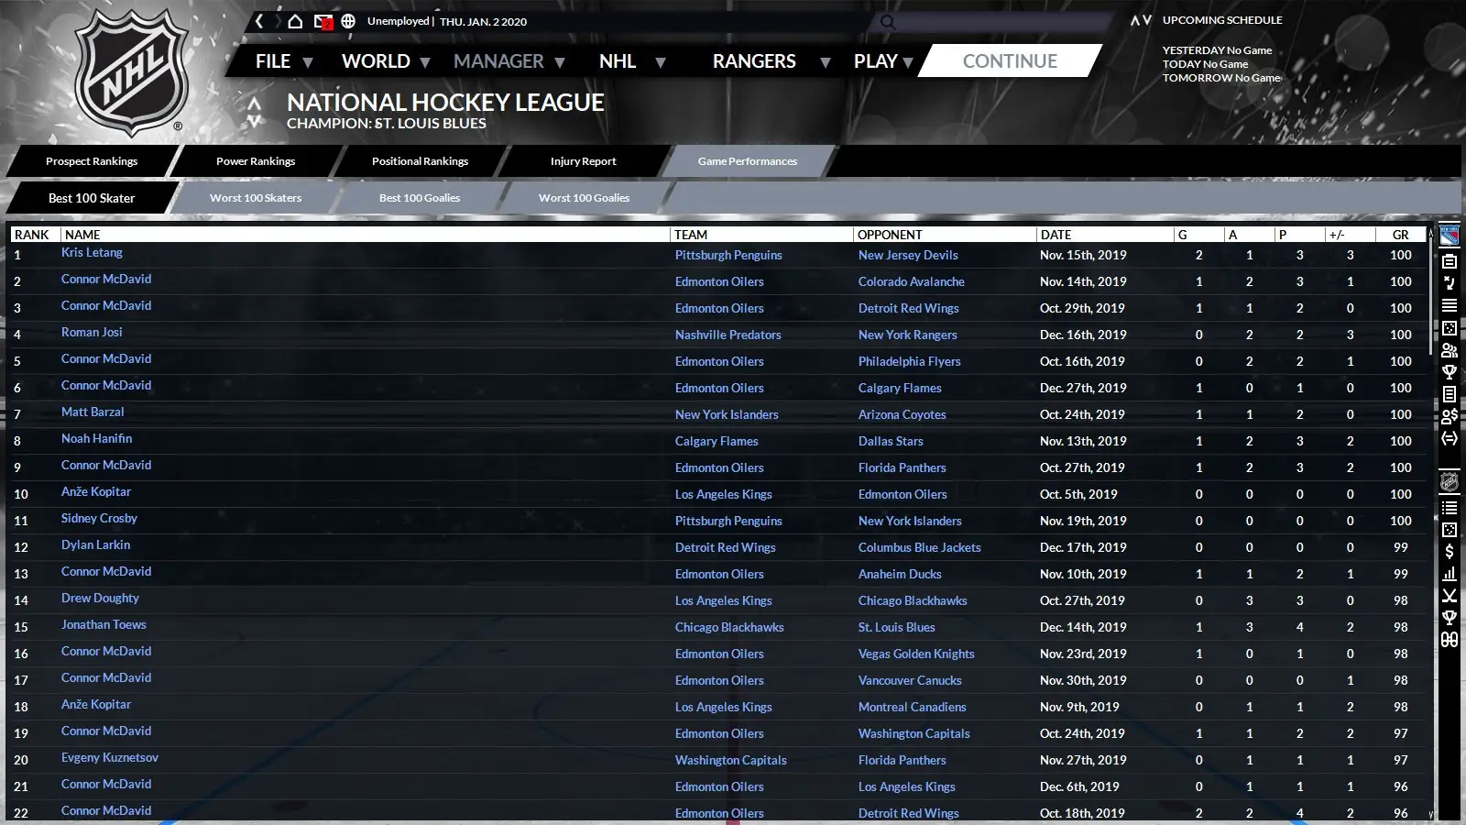Open the Rangers tactics icon below the news clipboard
This screenshot has width=1466, height=825.
click(x=1450, y=283)
